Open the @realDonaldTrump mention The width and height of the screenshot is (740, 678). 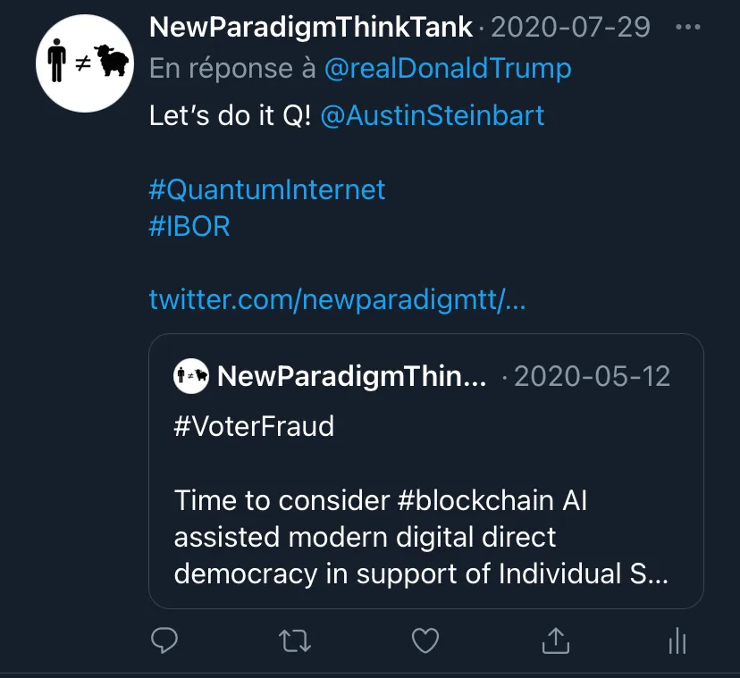[448, 69]
